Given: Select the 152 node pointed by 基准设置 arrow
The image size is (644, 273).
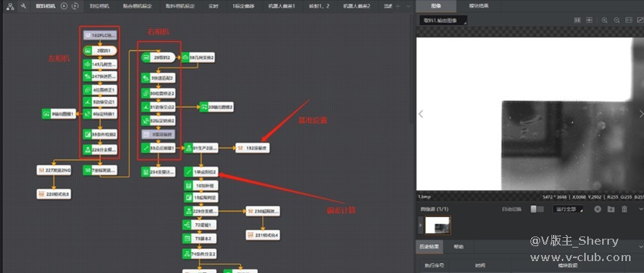Looking at the screenshot, I should [253, 148].
